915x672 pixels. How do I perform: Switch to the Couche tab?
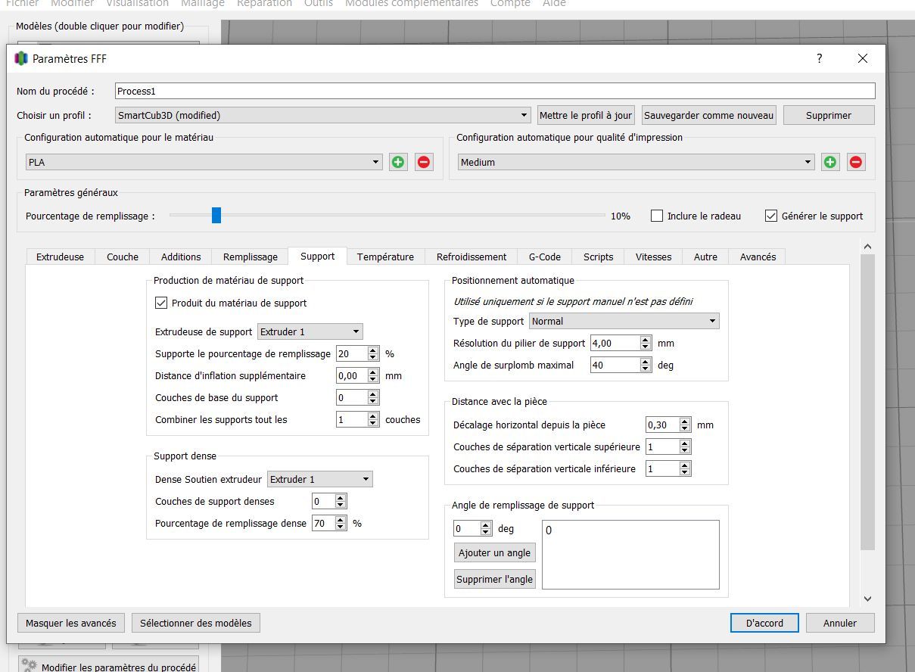tap(123, 257)
